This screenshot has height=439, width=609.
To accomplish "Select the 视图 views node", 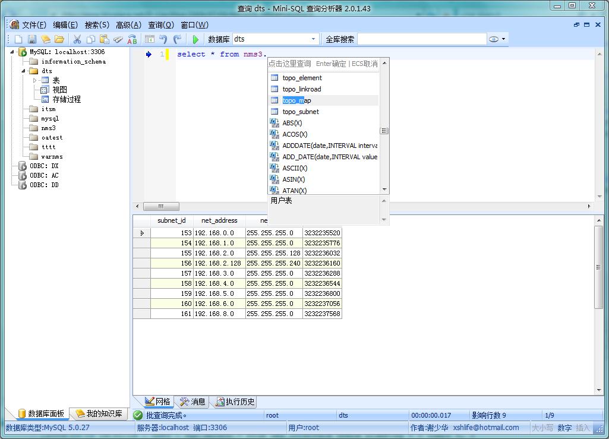I will click(59, 90).
